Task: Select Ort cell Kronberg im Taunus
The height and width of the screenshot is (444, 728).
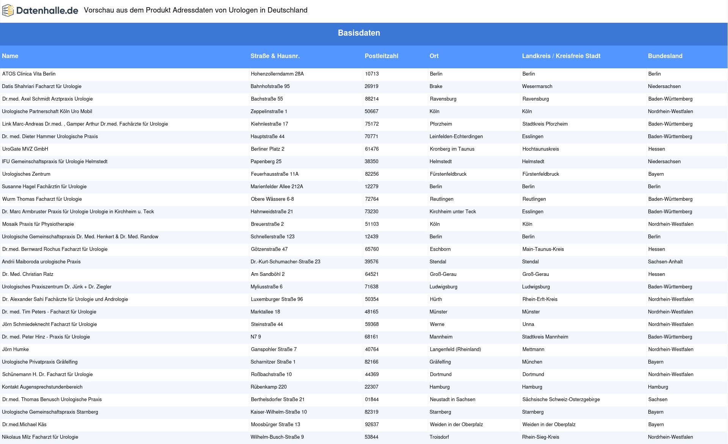Action: pyautogui.click(x=452, y=149)
